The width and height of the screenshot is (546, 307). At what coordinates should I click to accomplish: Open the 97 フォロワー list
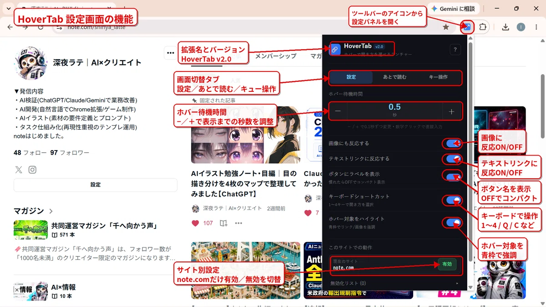point(70,153)
